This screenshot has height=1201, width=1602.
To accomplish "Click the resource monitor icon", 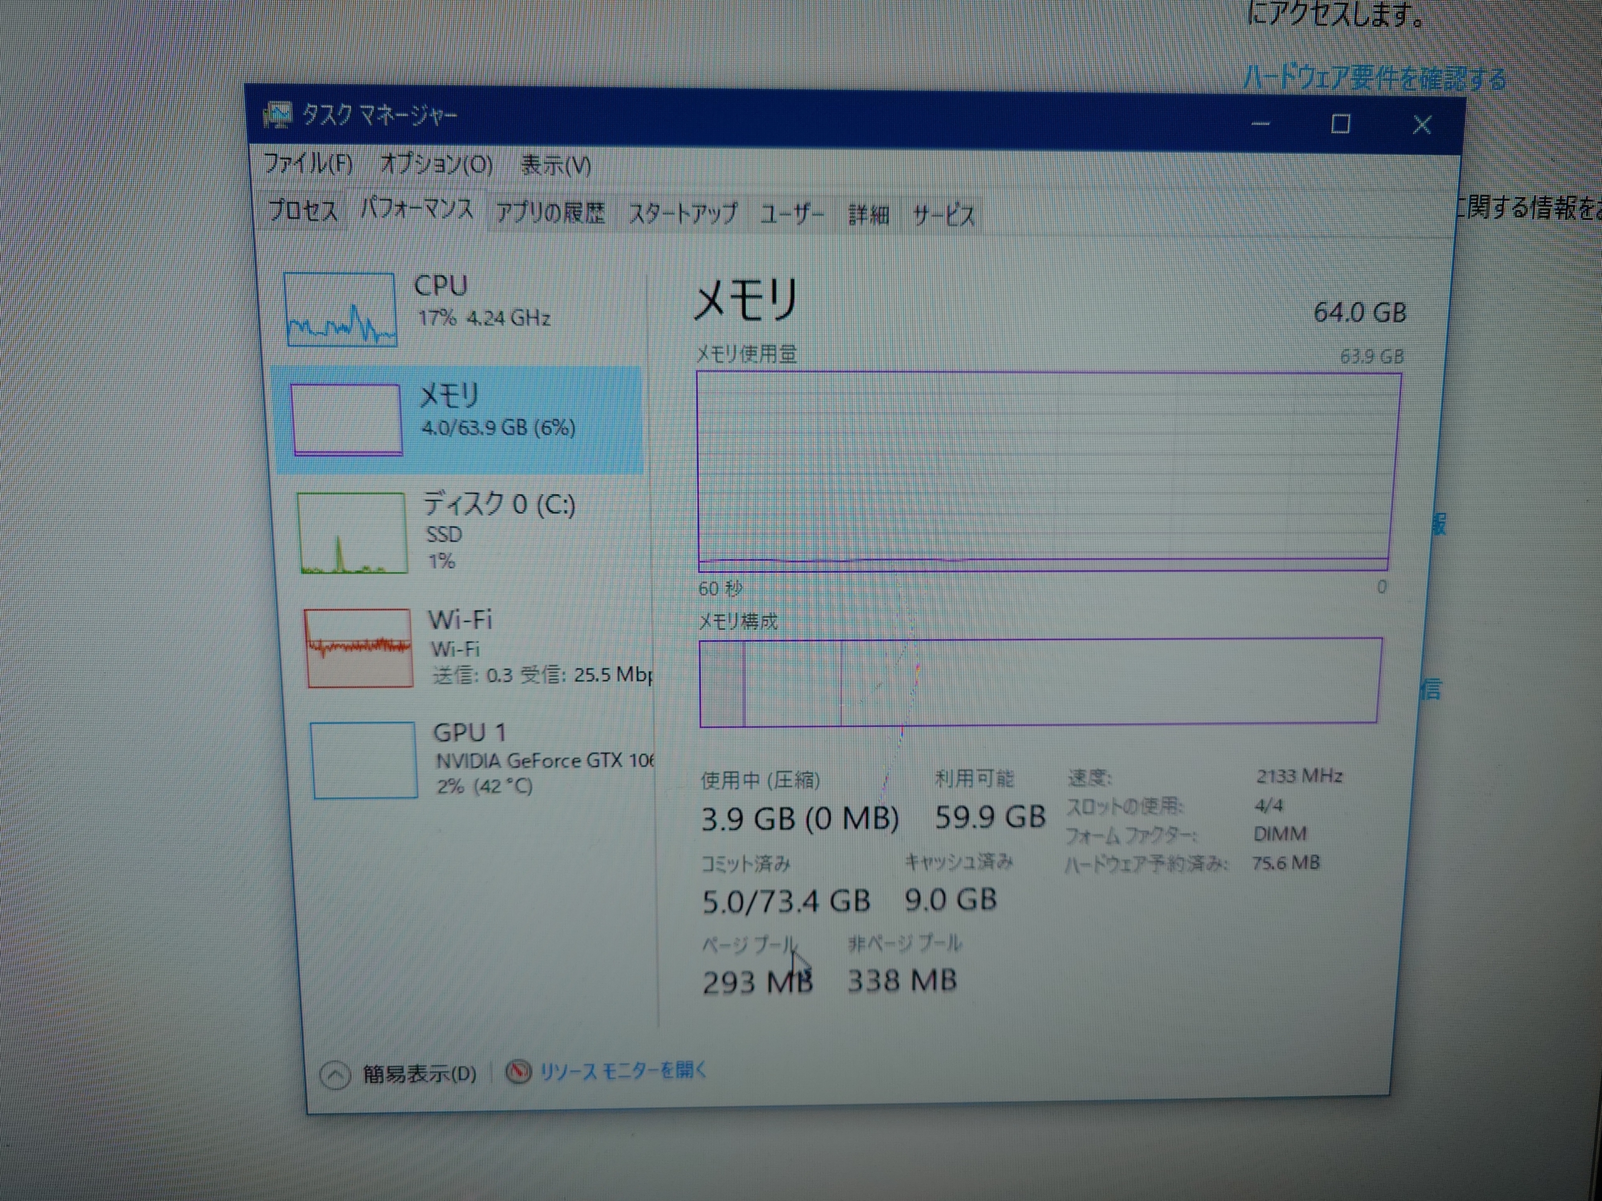I will [x=518, y=1072].
